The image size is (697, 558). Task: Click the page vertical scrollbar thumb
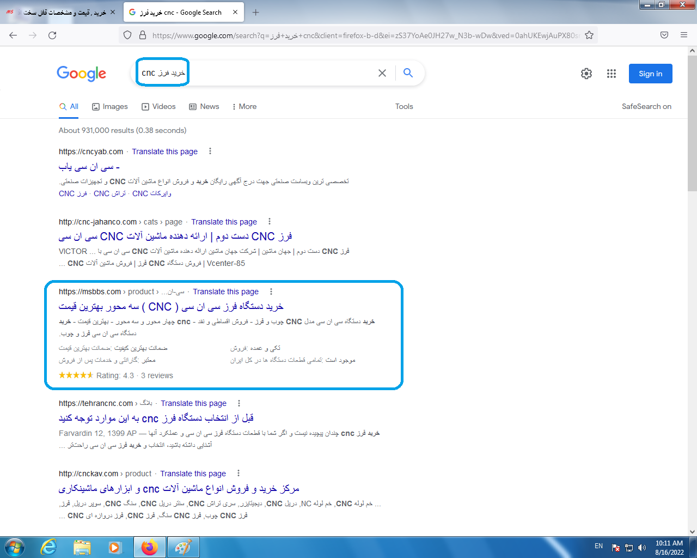(x=692, y=123)
